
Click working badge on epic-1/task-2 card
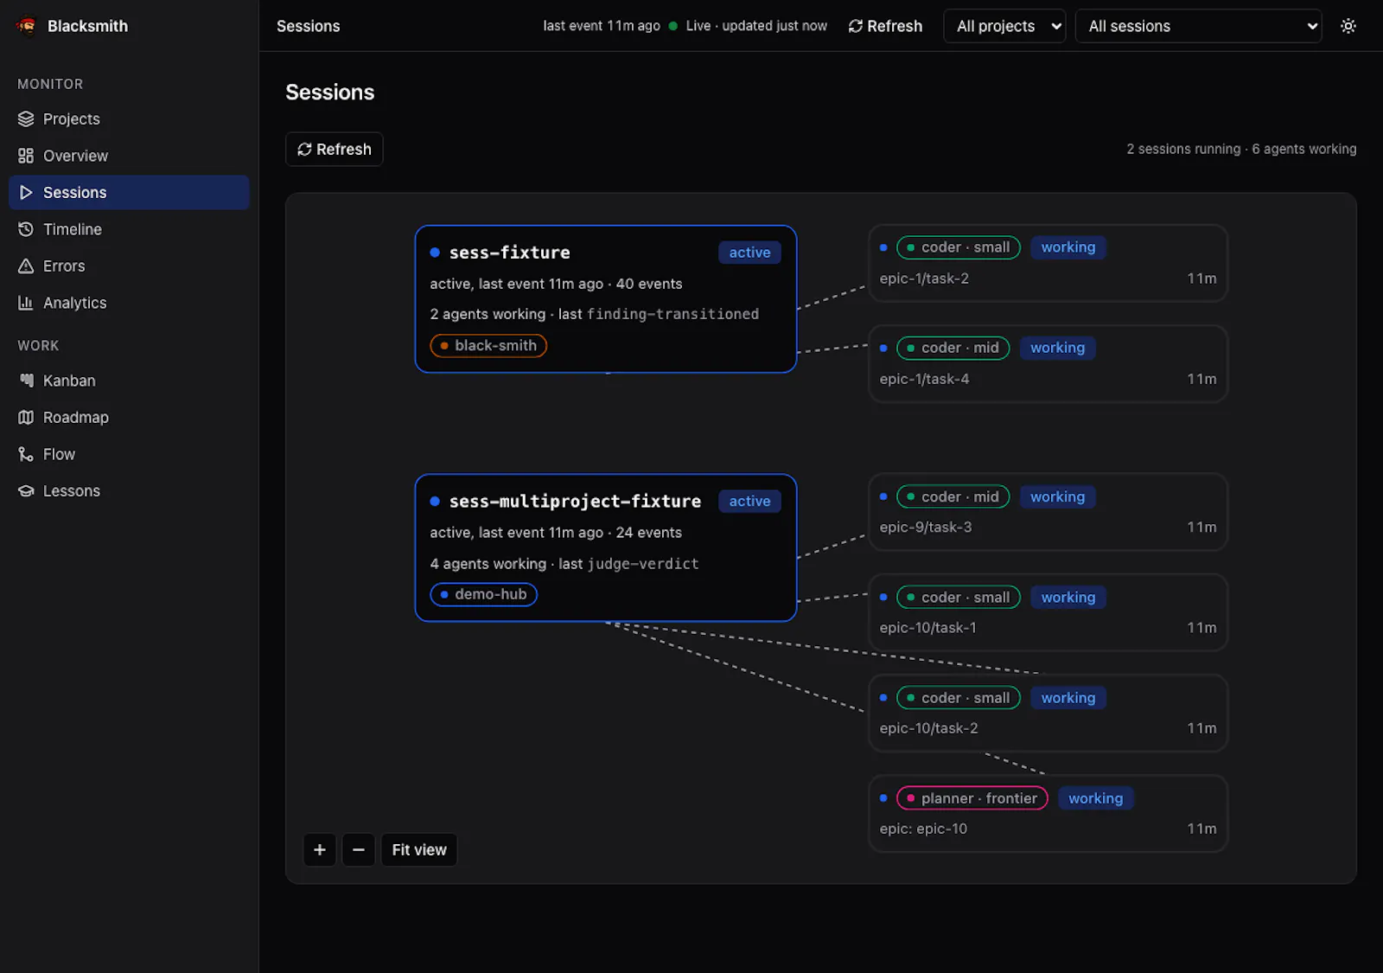pos(1068,247)
